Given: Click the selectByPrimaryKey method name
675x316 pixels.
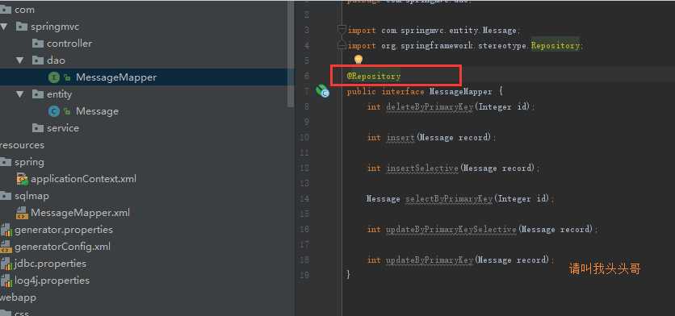Looking at the screenshot, I should [449, 199].
